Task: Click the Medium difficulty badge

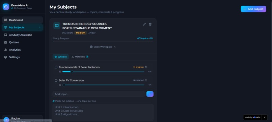Action: pos(81,33)
